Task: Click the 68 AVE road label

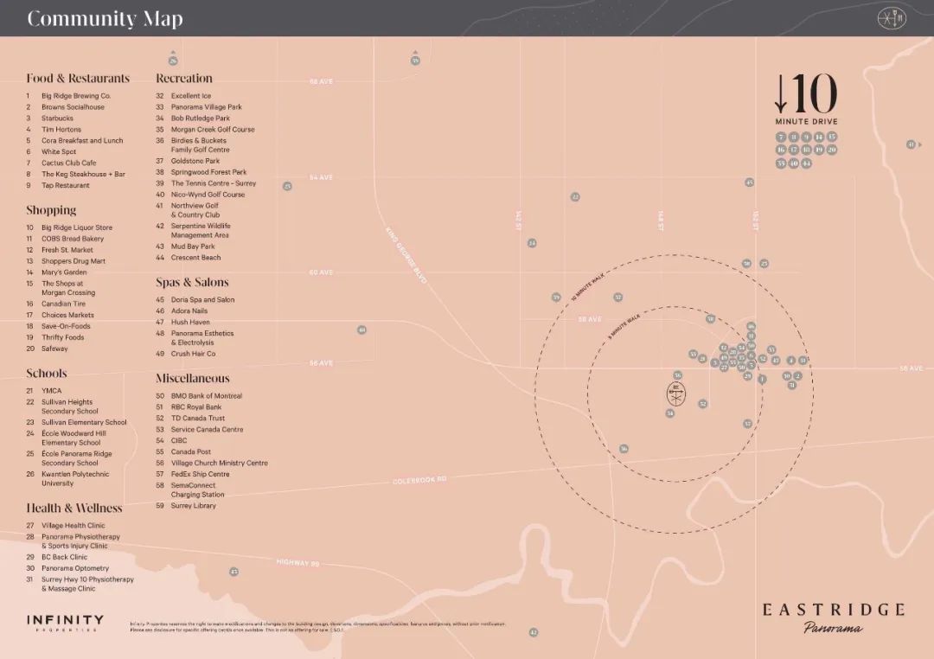Action: pyautogui.click(x=321, y=81)
